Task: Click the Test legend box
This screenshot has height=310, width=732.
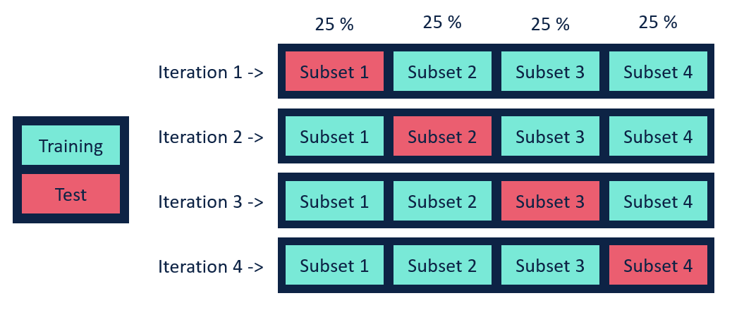Action: coord(71,194)
